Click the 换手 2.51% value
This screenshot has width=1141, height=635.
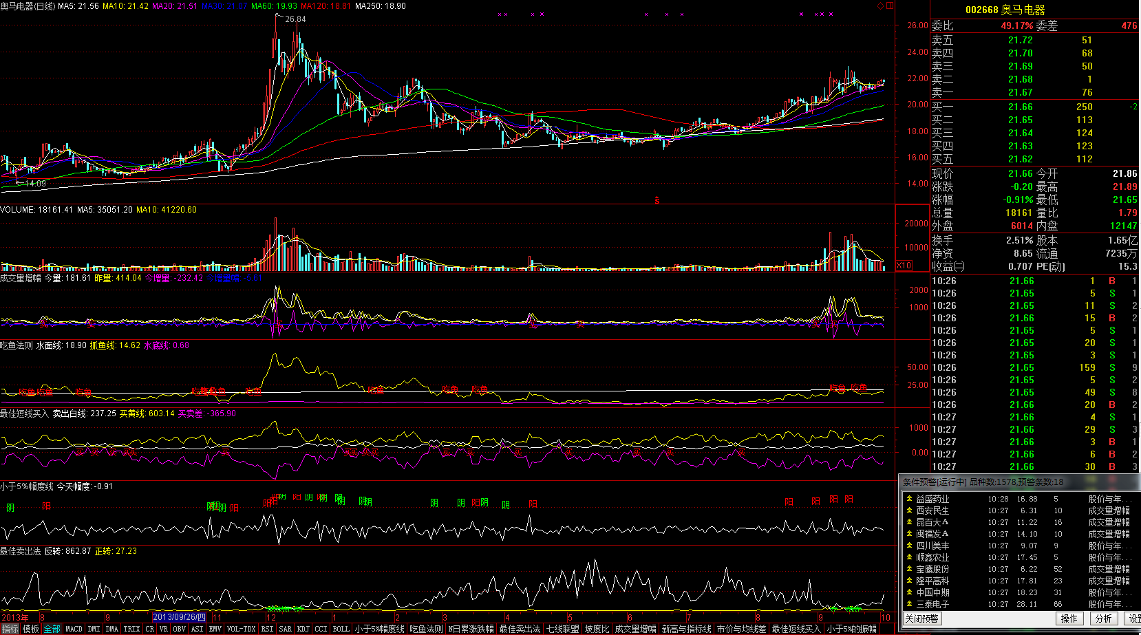[x=1019, y=240]
